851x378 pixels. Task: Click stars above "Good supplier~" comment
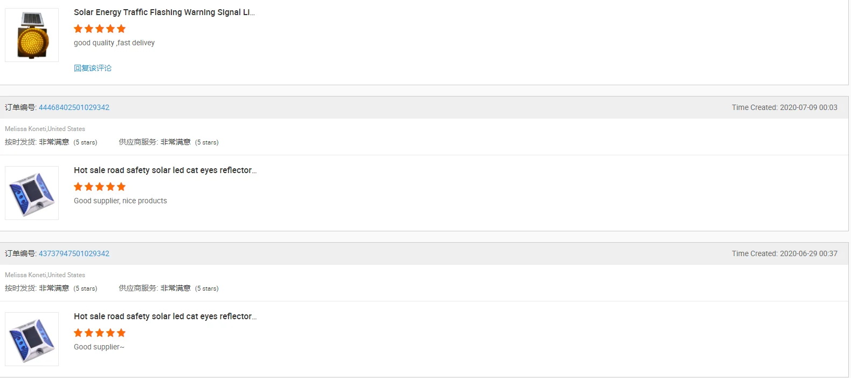pyautogui.click(x=100, y=333)
